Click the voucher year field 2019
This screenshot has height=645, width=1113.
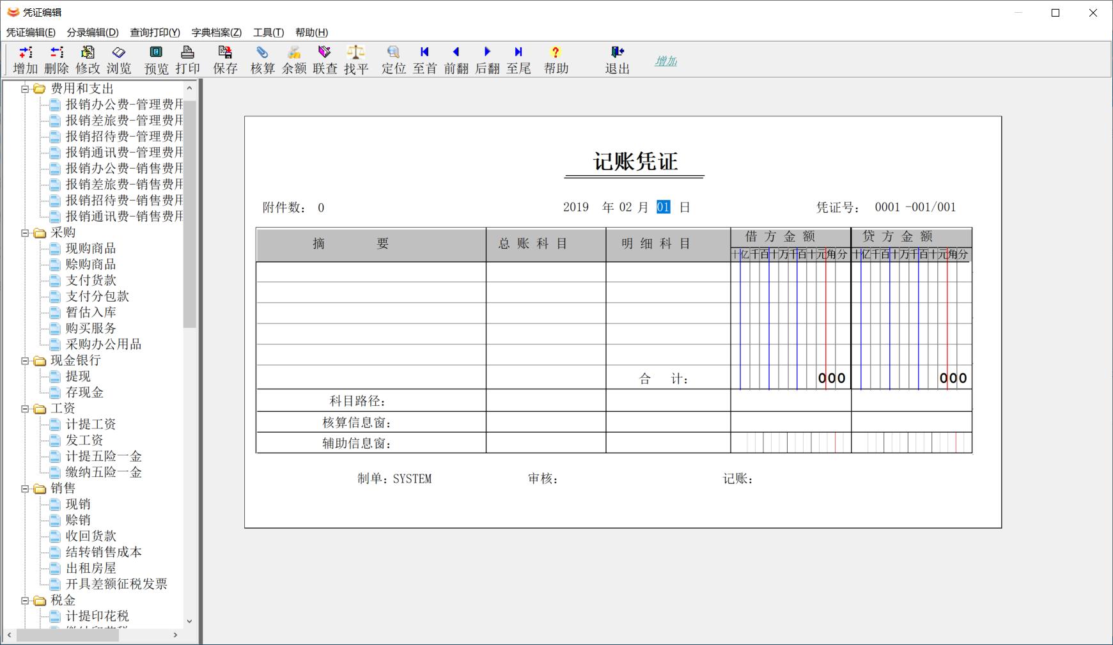point(576,207)
